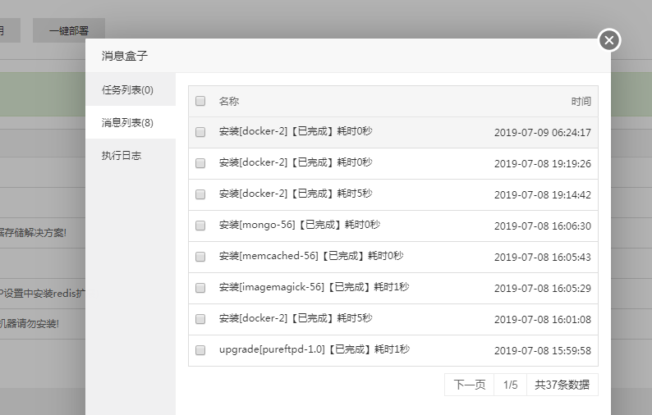Screen dimensions: 652x415
Task: Click 安装[memcached-56]【已完成】耗时0秒 text
Action: pyautogui.click(x=311, y=256)
